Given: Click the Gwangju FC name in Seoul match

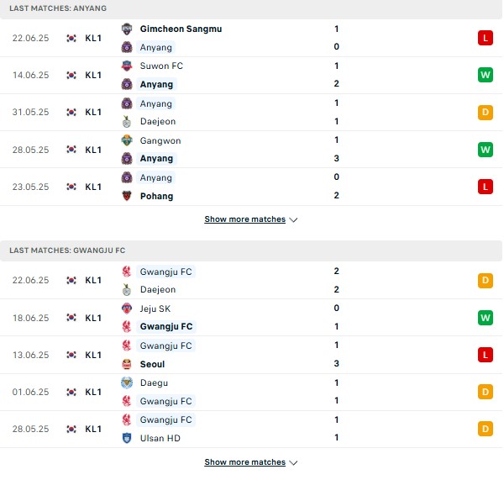Looking at the screenshot, I should pyautogui.click(x=165, y=345).
